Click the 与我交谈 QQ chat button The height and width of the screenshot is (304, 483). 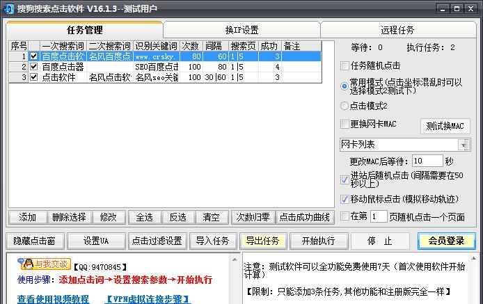(45, 264)
